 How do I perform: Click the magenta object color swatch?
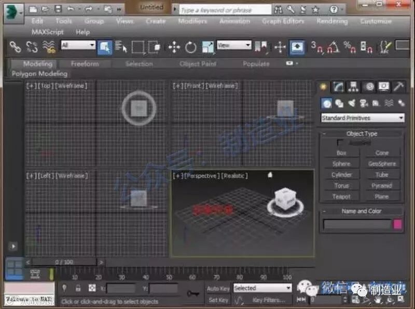397,224
